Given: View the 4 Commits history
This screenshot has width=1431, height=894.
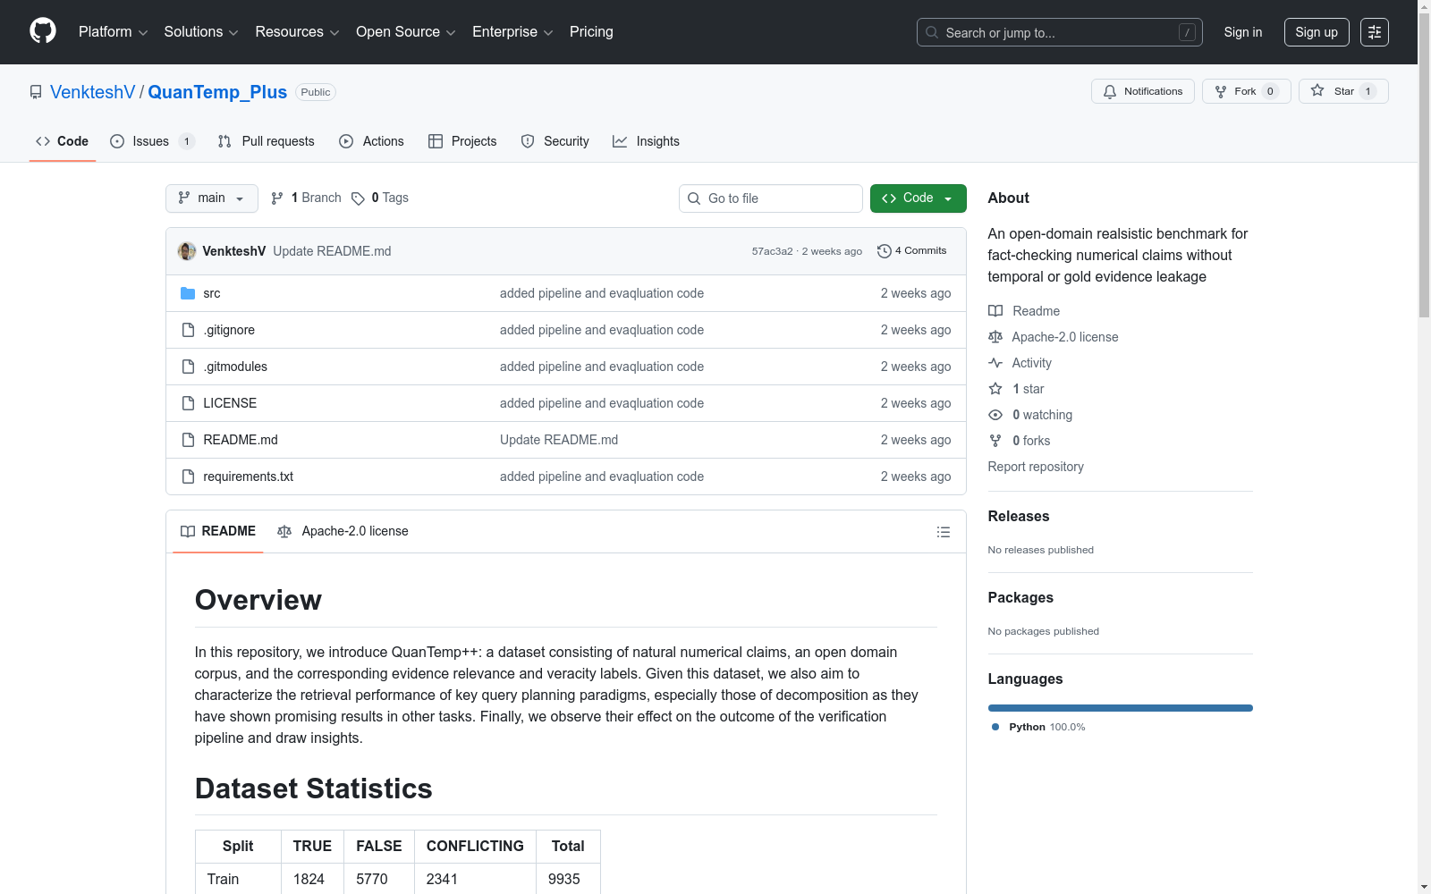Looking at the screenshot, I should tap(912, 251).
